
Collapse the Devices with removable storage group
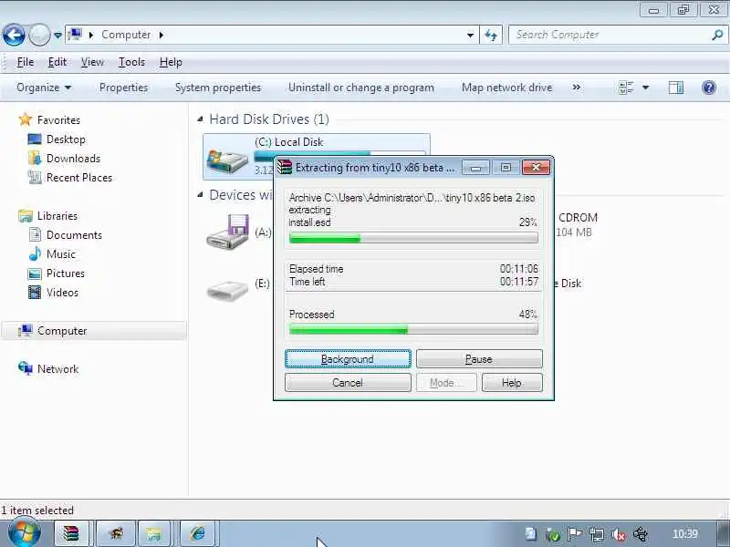pos(200,195)
